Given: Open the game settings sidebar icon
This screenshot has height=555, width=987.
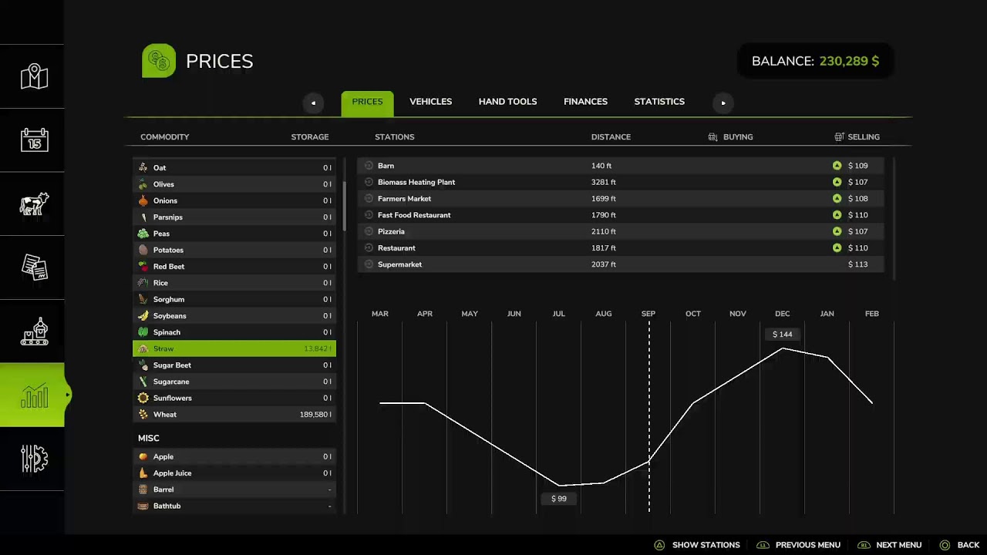Looking at the screenshot, I should point(34,459).
